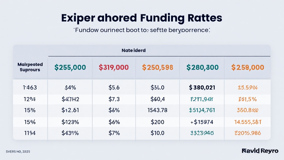This screenshot has width=284, height=160.
Task: Click the Exiper ahored Funding Rattes title
Action: coord(142,18)
